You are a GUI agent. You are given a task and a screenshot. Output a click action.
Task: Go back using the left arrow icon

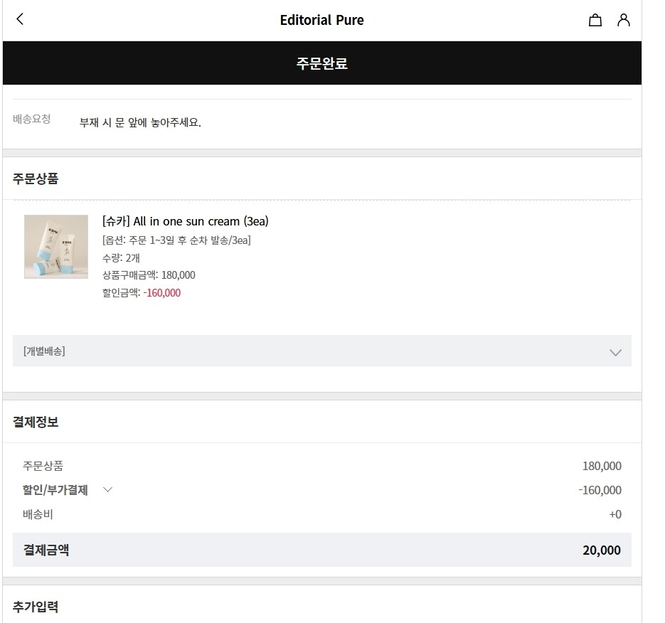[20, 19]
